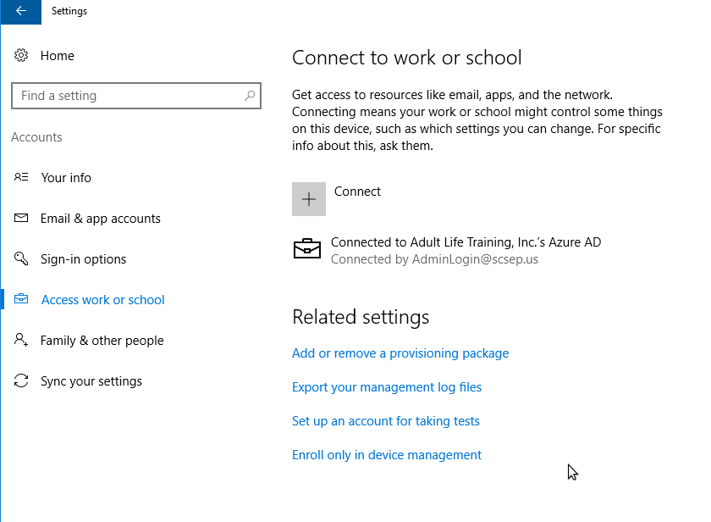Click the Email & app accounts envelope icon
The width and height of the screenshot is (711, 522).
point(21,218)
